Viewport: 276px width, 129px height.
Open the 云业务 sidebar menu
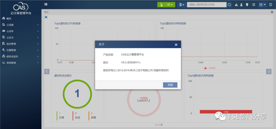pos(21,31)
